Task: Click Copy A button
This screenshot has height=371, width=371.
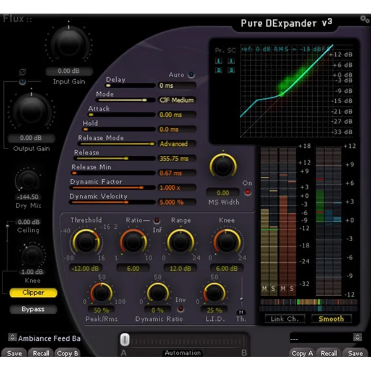Action: [x=302, y=353]
